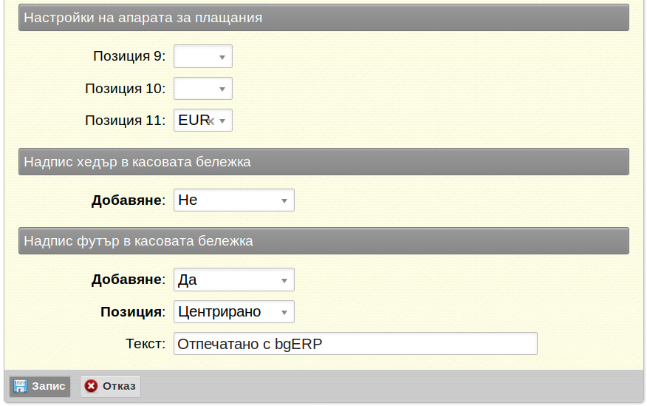The width and height of the screenshot is (647, 406).
Task: Expand the Позиция dropdown set to Центрирано
Action: click(x=233, y=312)
